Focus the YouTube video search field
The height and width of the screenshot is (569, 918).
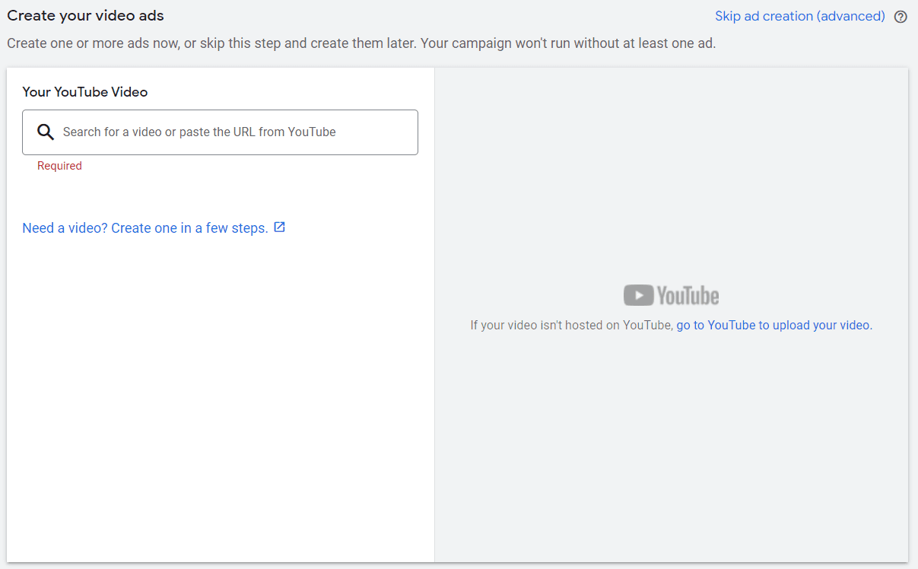tap(220, 132)
